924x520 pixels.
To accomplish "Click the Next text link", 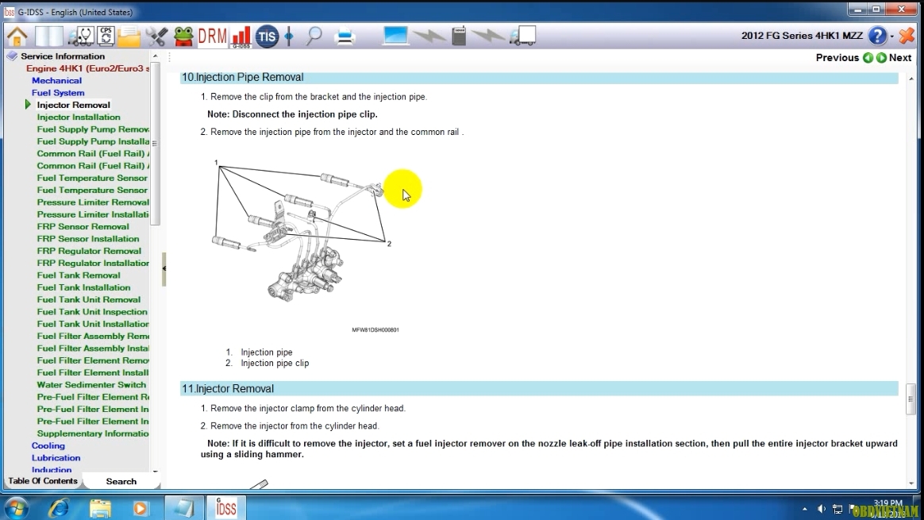I will [900, 58].
